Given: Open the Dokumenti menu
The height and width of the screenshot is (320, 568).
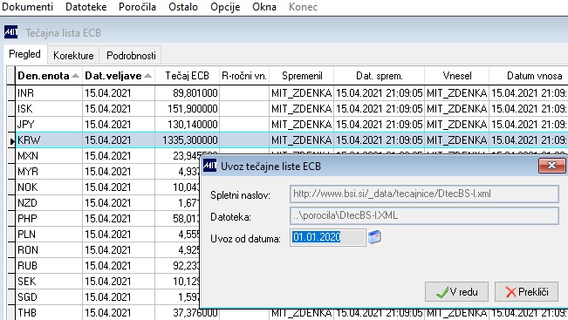Looking at the screenshot, I should (28, 7).
